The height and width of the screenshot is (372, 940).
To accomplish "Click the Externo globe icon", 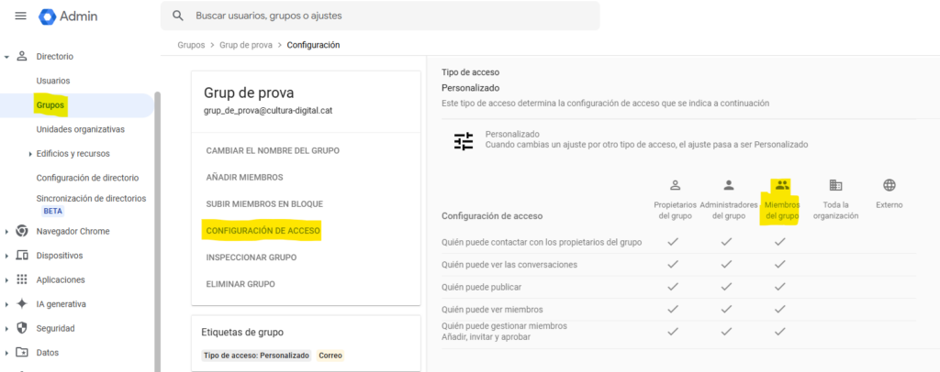I will coord(889,185).
